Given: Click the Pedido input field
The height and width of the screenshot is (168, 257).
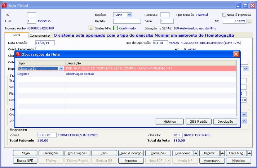Looking at the screenshot, I should pos(127,21).
